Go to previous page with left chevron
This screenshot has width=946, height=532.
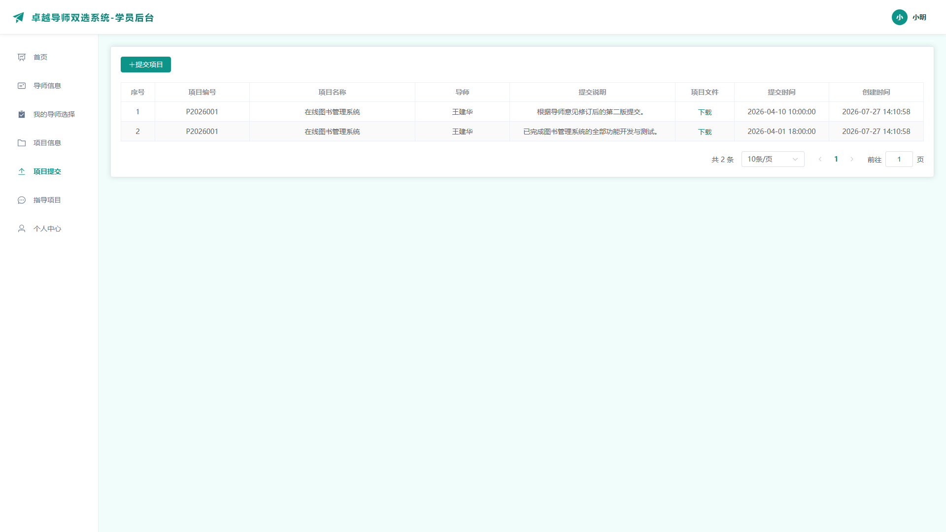point(820,159)
